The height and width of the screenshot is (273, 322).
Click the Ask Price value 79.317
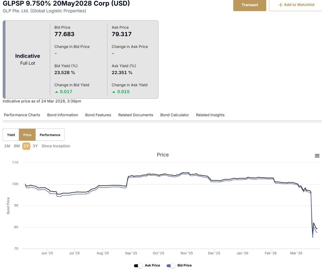[x=122, y=34]
